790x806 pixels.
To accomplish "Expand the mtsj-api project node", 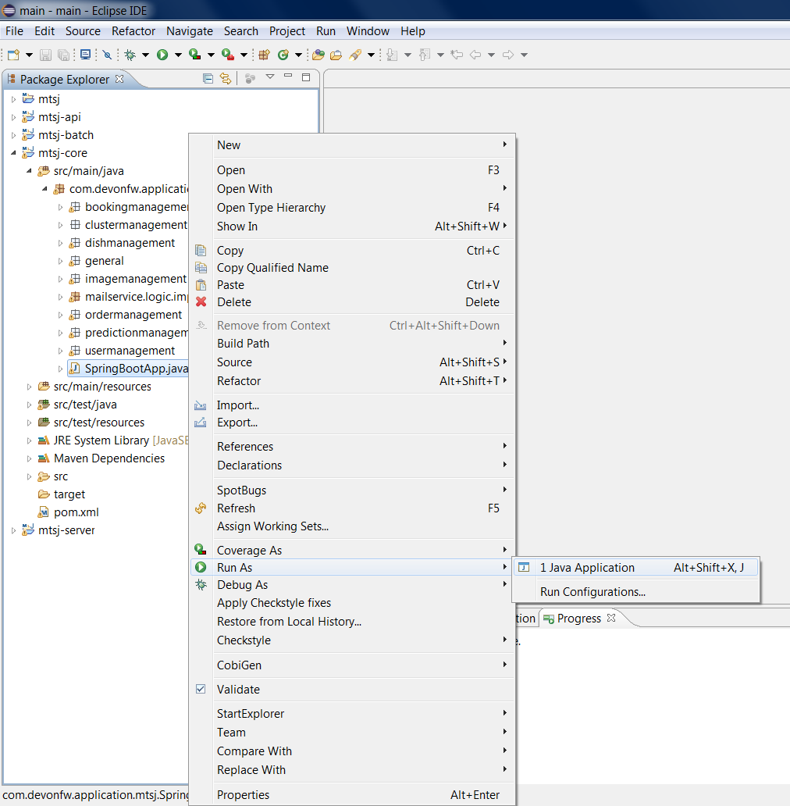I will (13, 116).
